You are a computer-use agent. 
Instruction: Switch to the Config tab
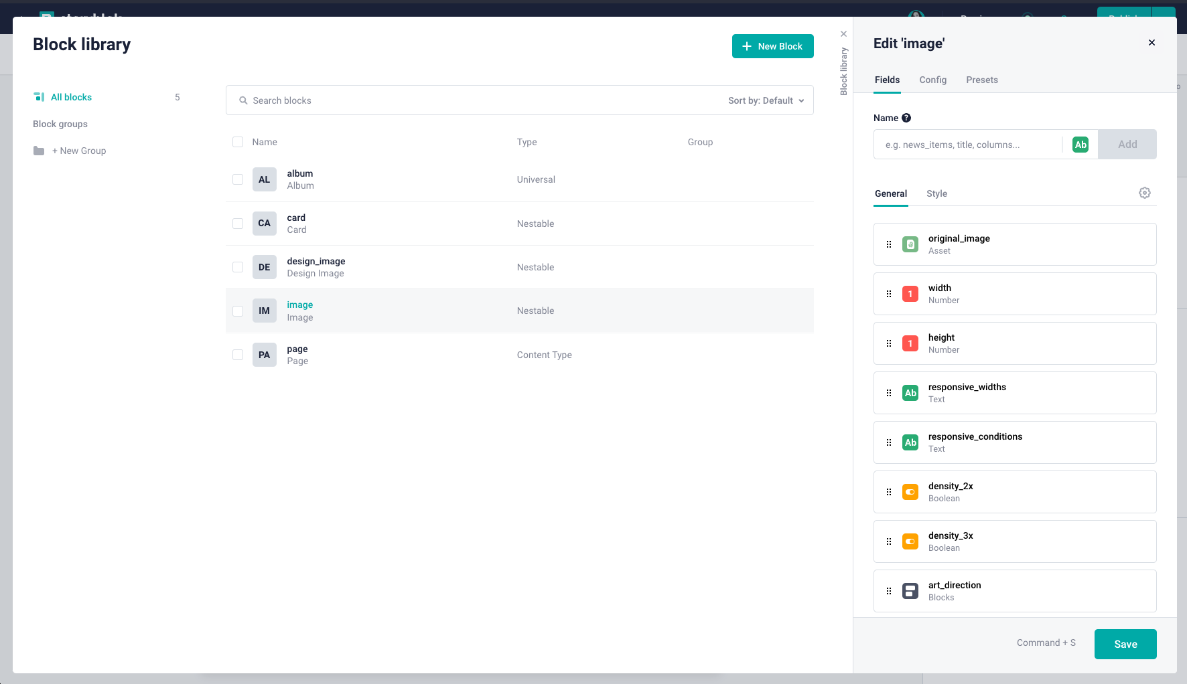(x=933, y=80)
